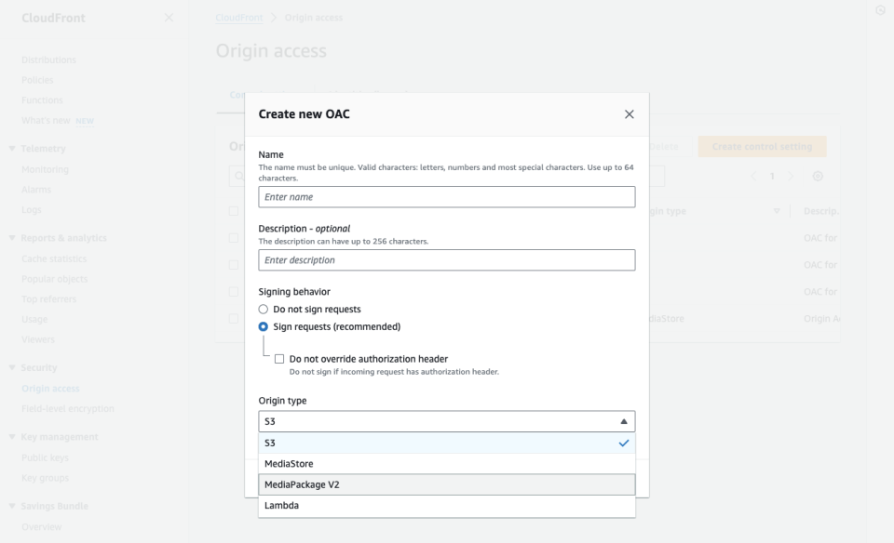The height and width of the screenshot is (543, 894).
Task: Check Do not override authorization header
Action: click(278, 358)
